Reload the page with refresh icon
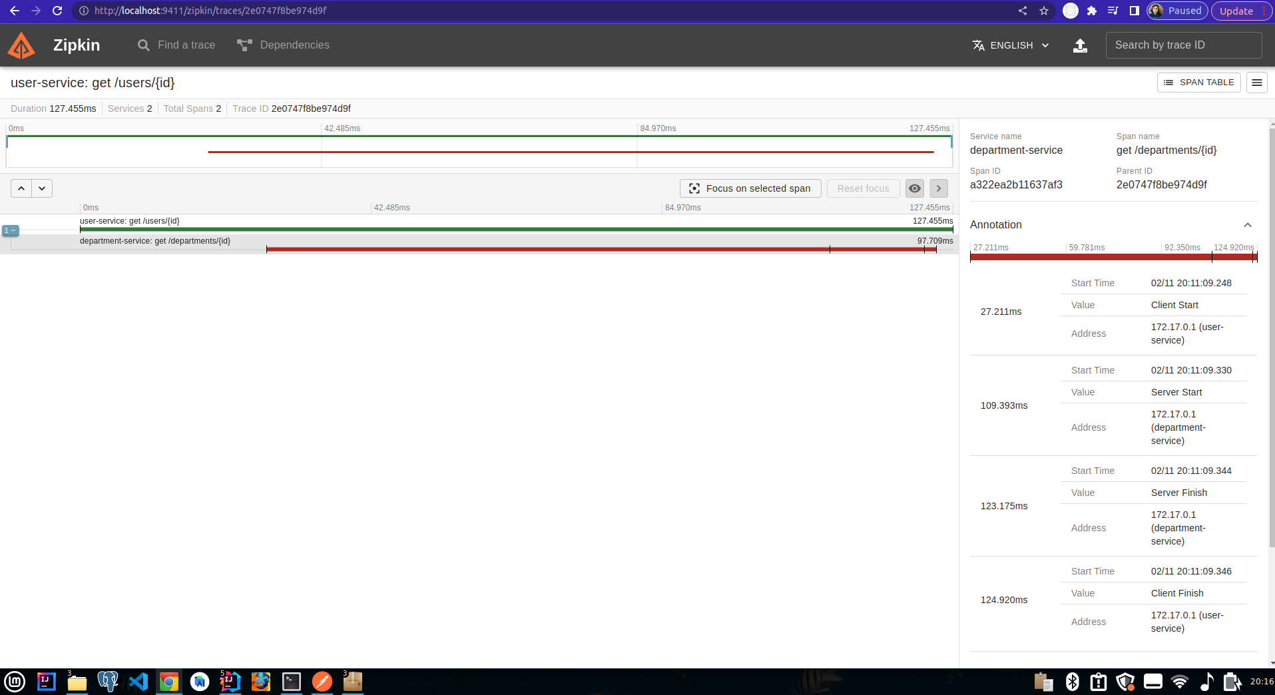Screen dimensions: 1275x695 [x=57, y=11]
